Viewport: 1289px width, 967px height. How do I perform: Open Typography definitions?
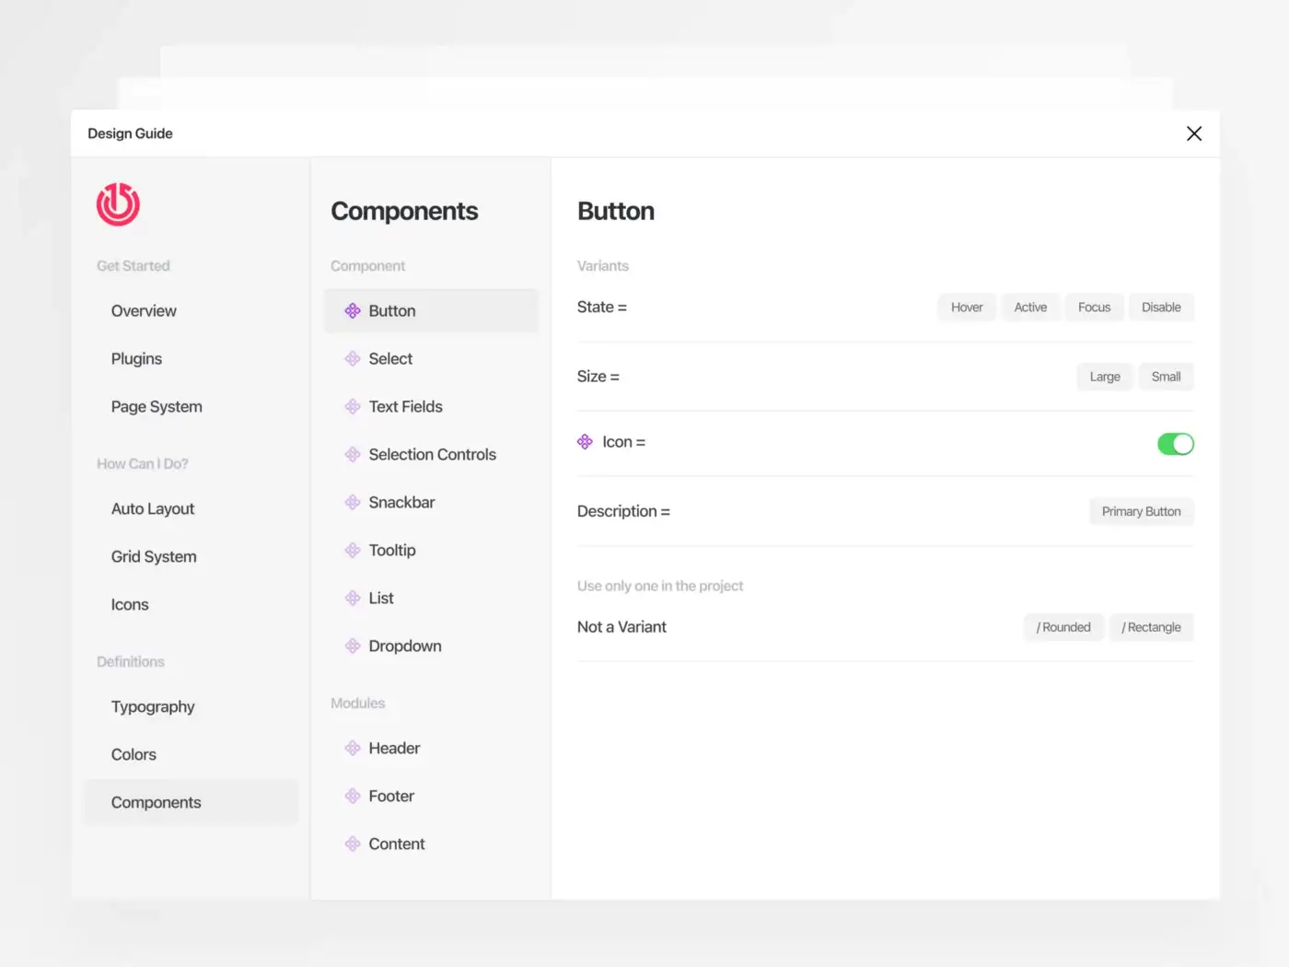click(x=153, y=707)
